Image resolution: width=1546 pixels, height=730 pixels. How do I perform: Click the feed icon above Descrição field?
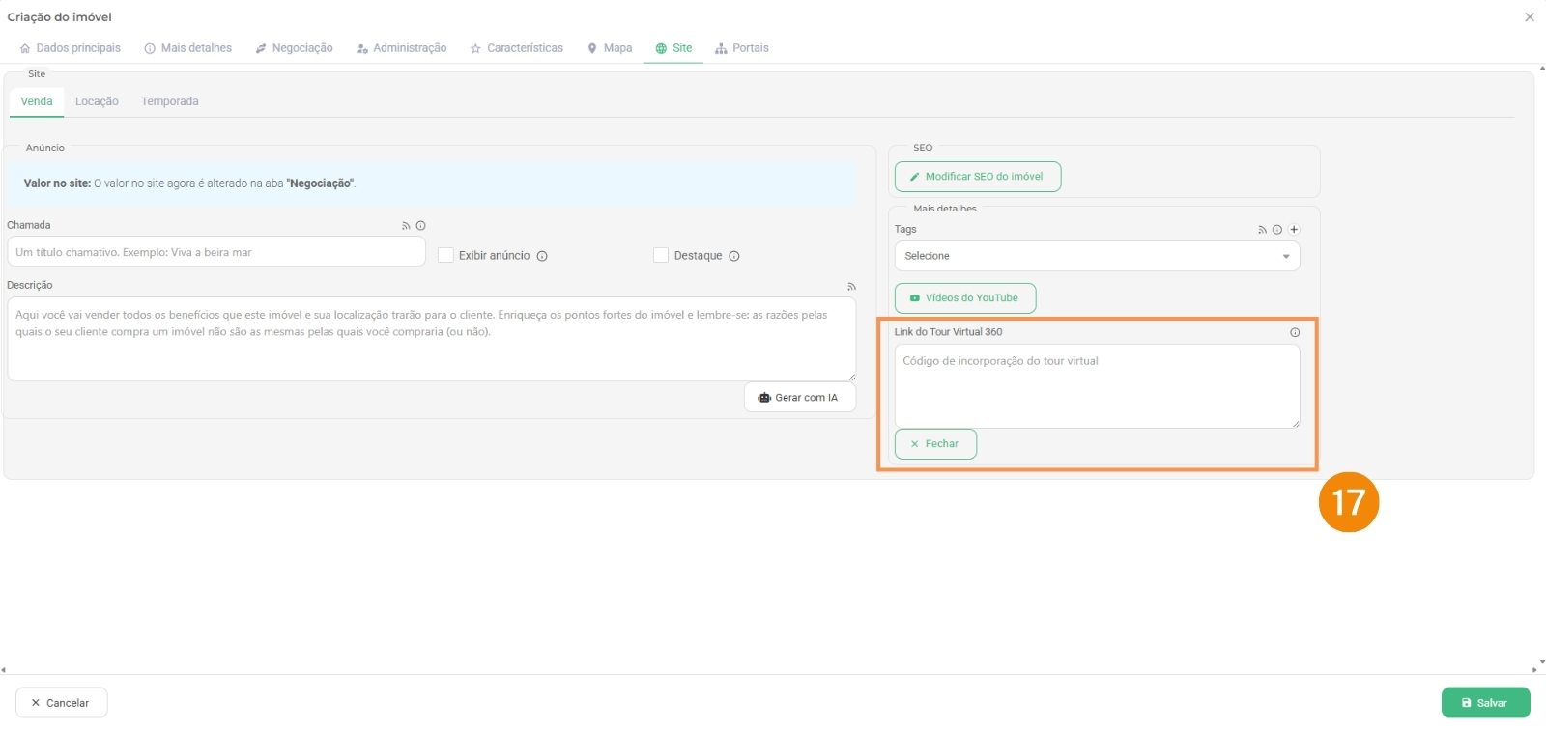point(851,287)
